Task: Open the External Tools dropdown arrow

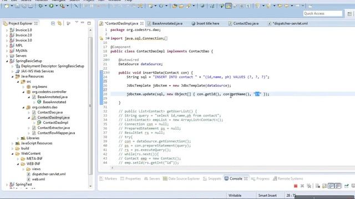Action: [x=68, y=6]
